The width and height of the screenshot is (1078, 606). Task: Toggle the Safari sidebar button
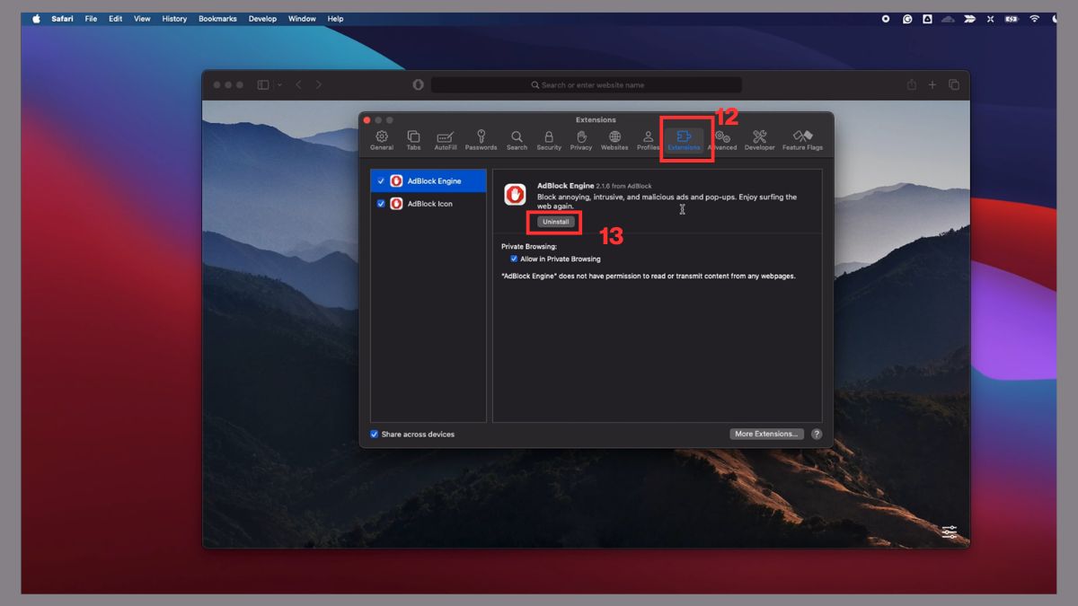(x=263, y=85)
